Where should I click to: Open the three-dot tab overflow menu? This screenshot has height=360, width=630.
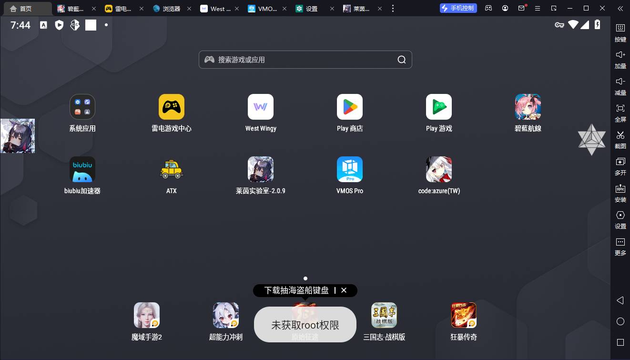pos(393,9)
